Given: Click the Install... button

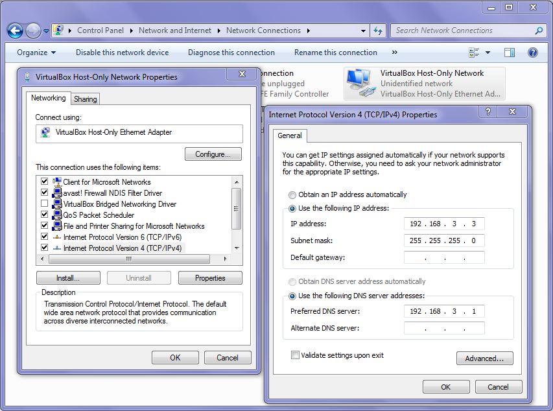Looking at the screenshot, I should (x=68, y=278).
